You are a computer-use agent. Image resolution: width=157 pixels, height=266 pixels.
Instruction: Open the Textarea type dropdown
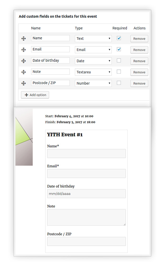[x=93, y=72]
